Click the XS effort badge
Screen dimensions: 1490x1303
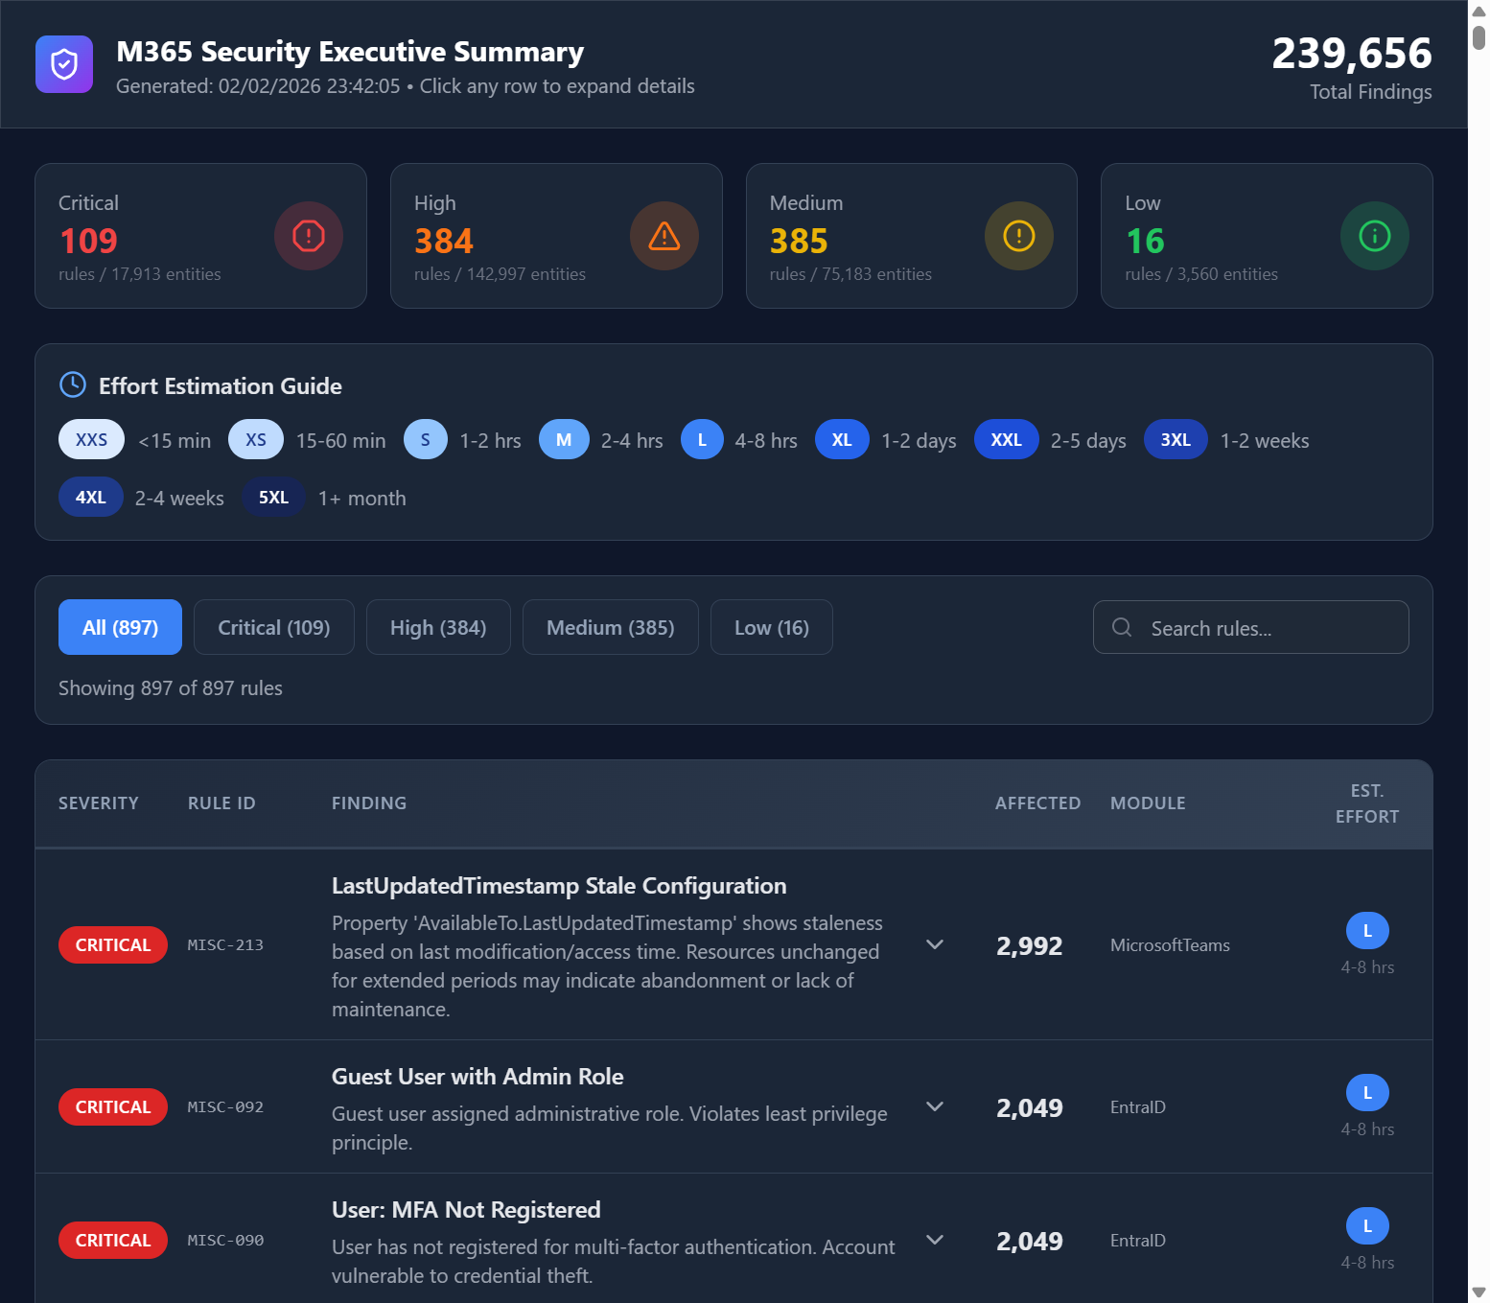tap(256, 440)
